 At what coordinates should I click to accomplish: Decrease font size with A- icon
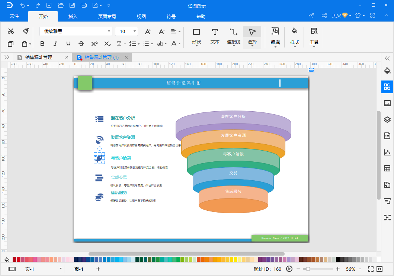pyautogui.click(x=161, y=31)
